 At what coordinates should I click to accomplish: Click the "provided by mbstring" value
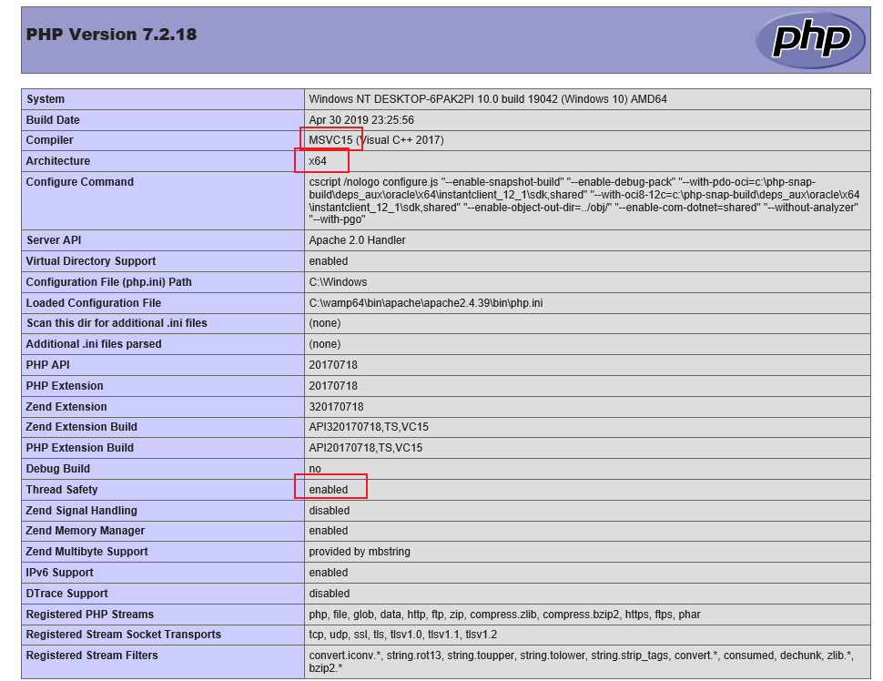point(360,552)
